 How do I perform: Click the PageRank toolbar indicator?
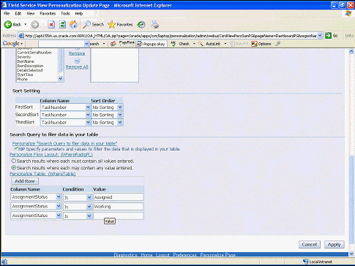pos(127,44)
